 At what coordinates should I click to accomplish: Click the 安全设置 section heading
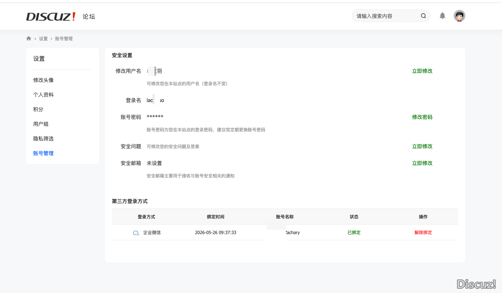pyautogui.click(x=122, y=56)
